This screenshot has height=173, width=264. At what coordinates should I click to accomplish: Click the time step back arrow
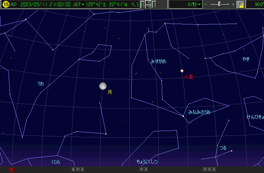click(143, 5)
